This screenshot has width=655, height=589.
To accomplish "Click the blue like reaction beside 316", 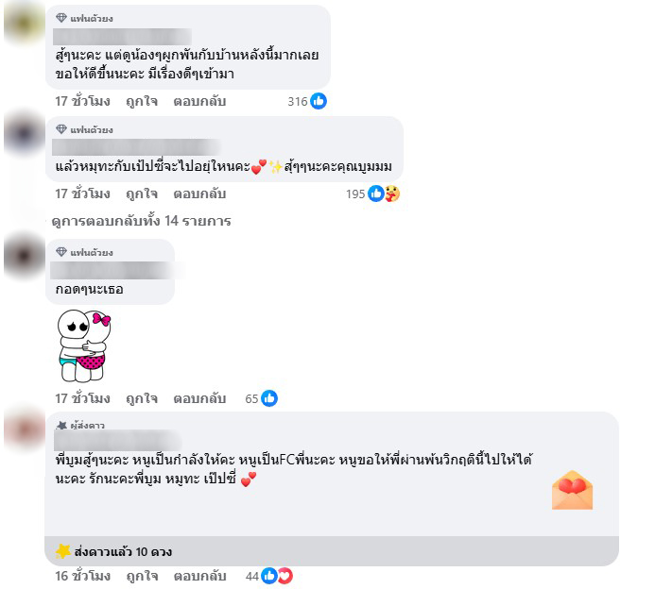I will click(x=319, y=101).
